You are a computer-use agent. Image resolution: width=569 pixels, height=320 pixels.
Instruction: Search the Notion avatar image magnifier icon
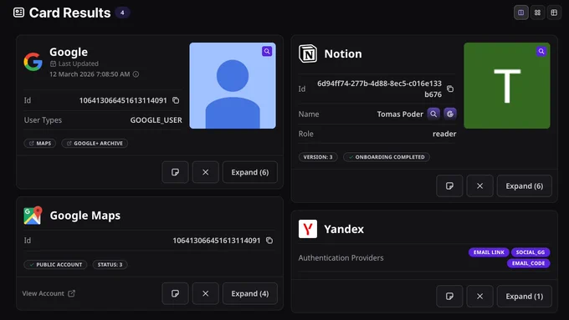541,52
